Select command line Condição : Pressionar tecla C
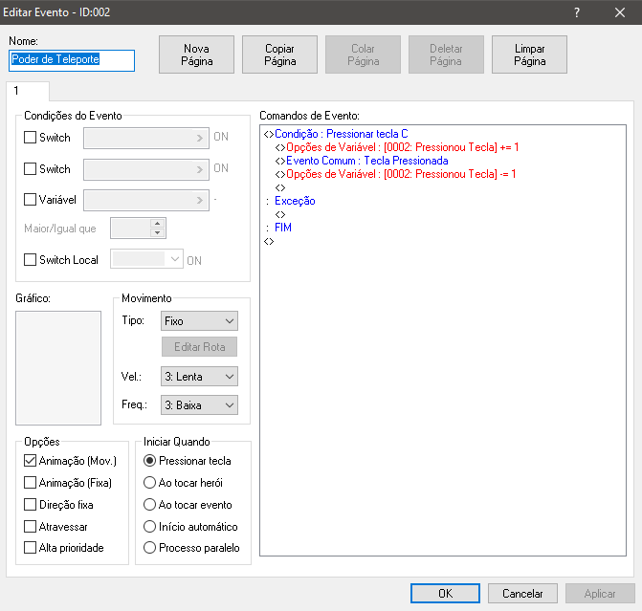Image resolution: width=642 pixels, height=611 pixels. tap(336, 134)
